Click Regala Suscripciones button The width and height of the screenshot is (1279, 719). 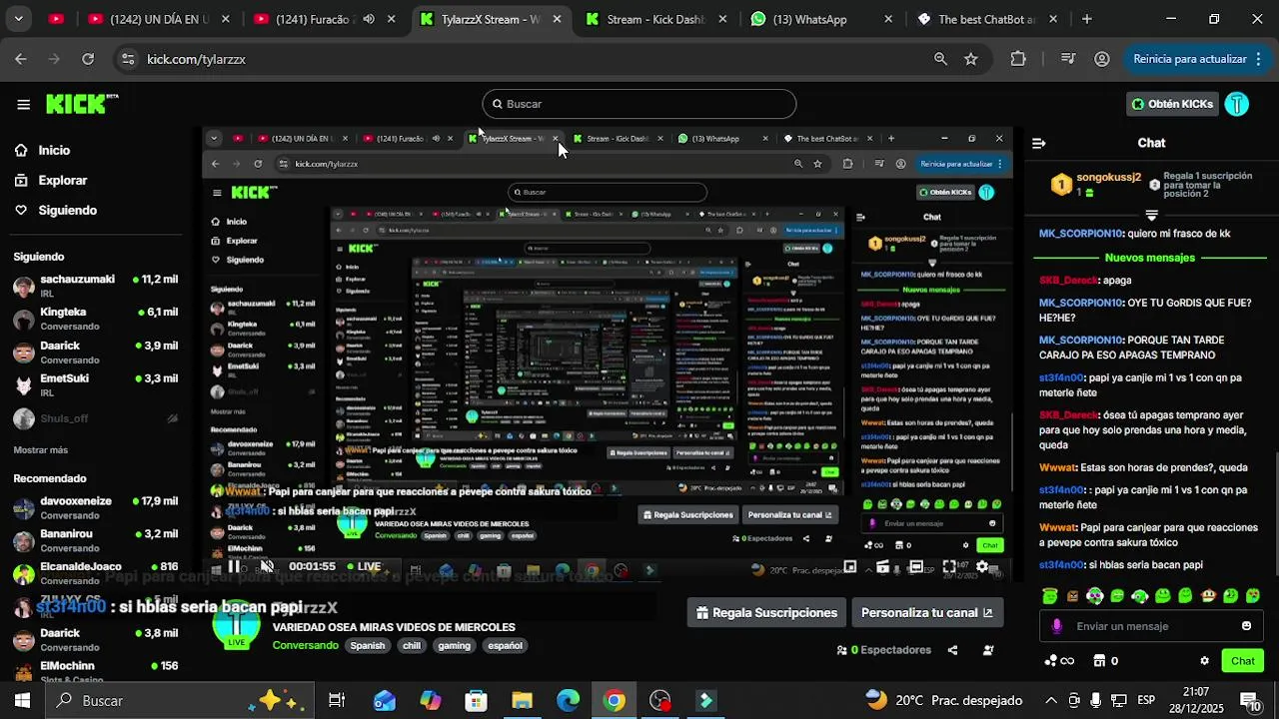(766, 612)
